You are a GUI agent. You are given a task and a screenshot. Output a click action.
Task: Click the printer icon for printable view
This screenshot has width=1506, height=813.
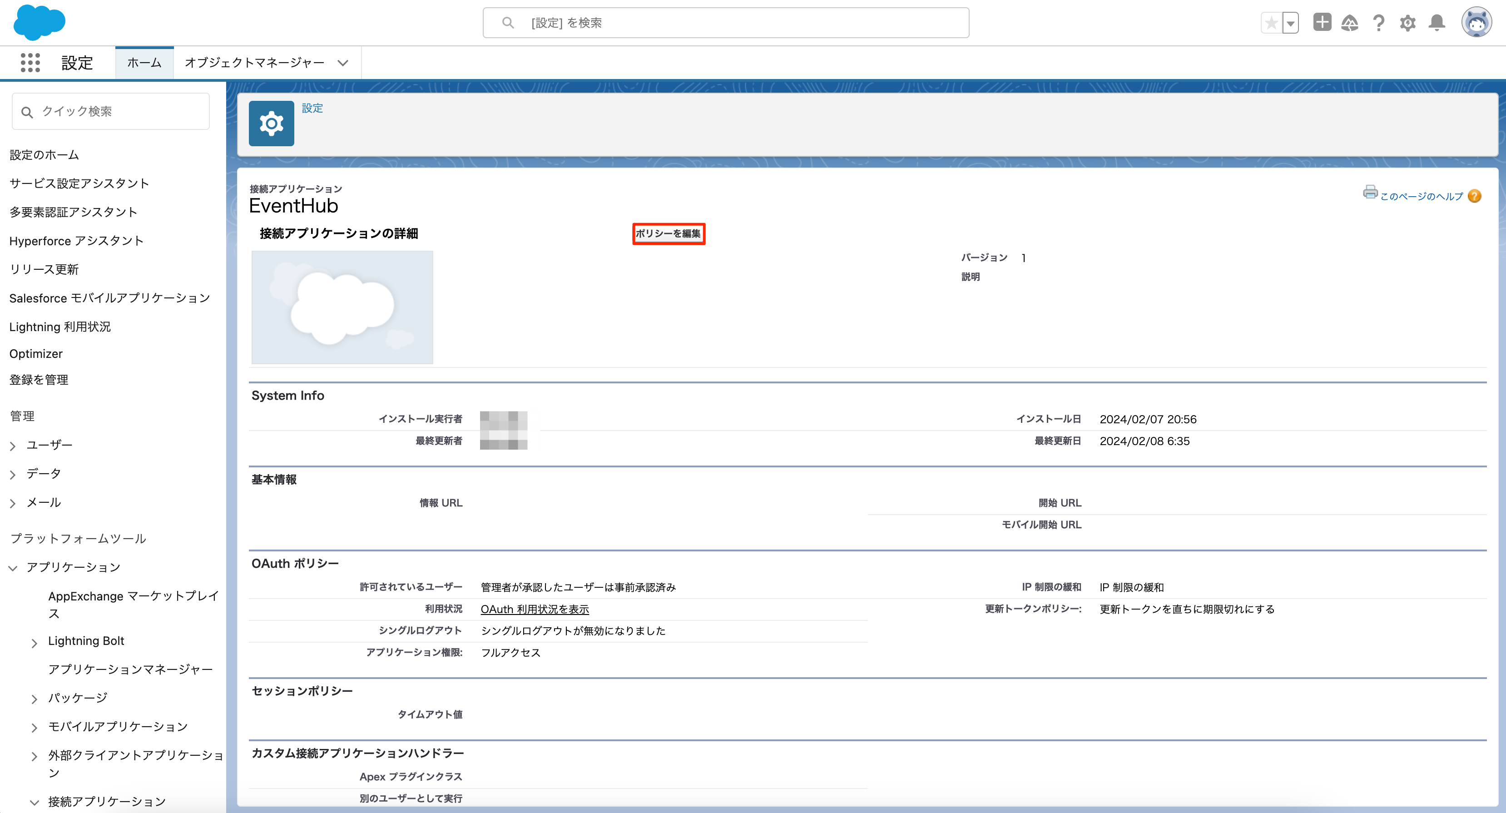1370,192
